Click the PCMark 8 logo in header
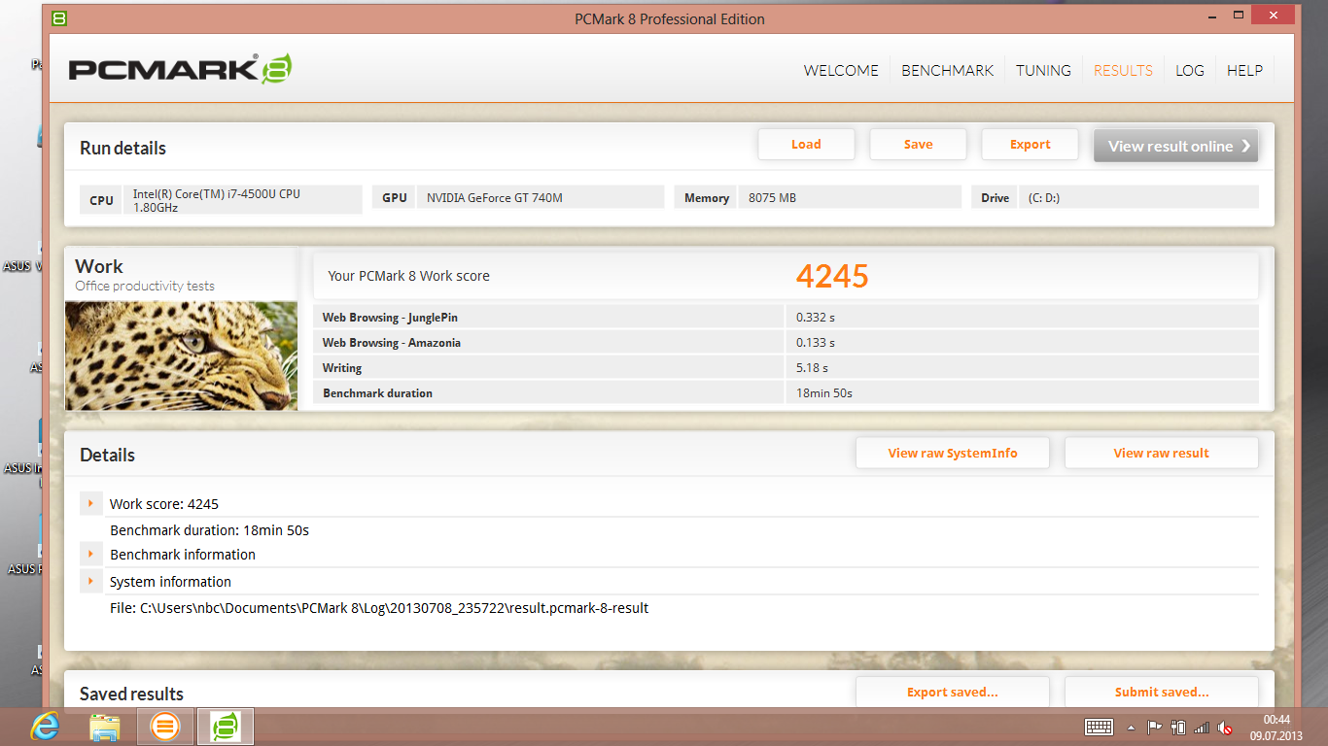Viewport: 1328px width, 746px height. 180,69
